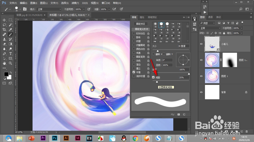The image size is (254, 142).
Task: Select the Gradient tool
Action: click(10, 44)
